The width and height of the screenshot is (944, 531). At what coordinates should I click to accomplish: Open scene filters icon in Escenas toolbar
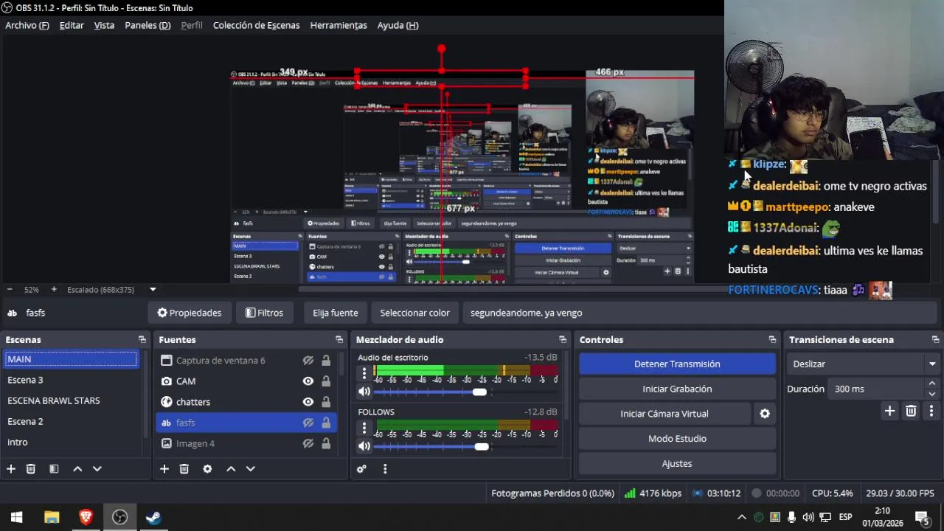(x=54, y=469)
